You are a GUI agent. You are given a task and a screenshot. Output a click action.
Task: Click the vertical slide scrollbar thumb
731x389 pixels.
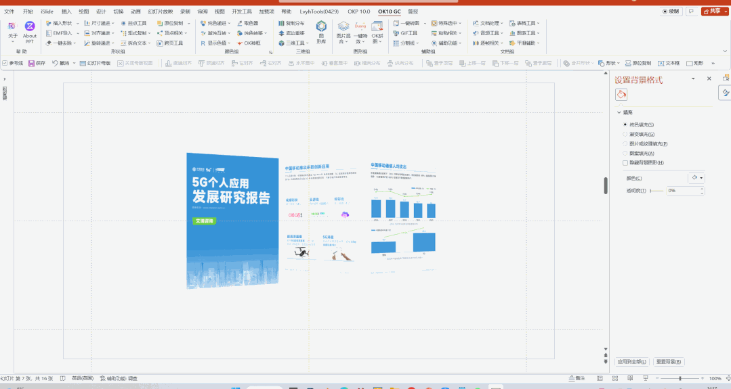pos(606,185)
